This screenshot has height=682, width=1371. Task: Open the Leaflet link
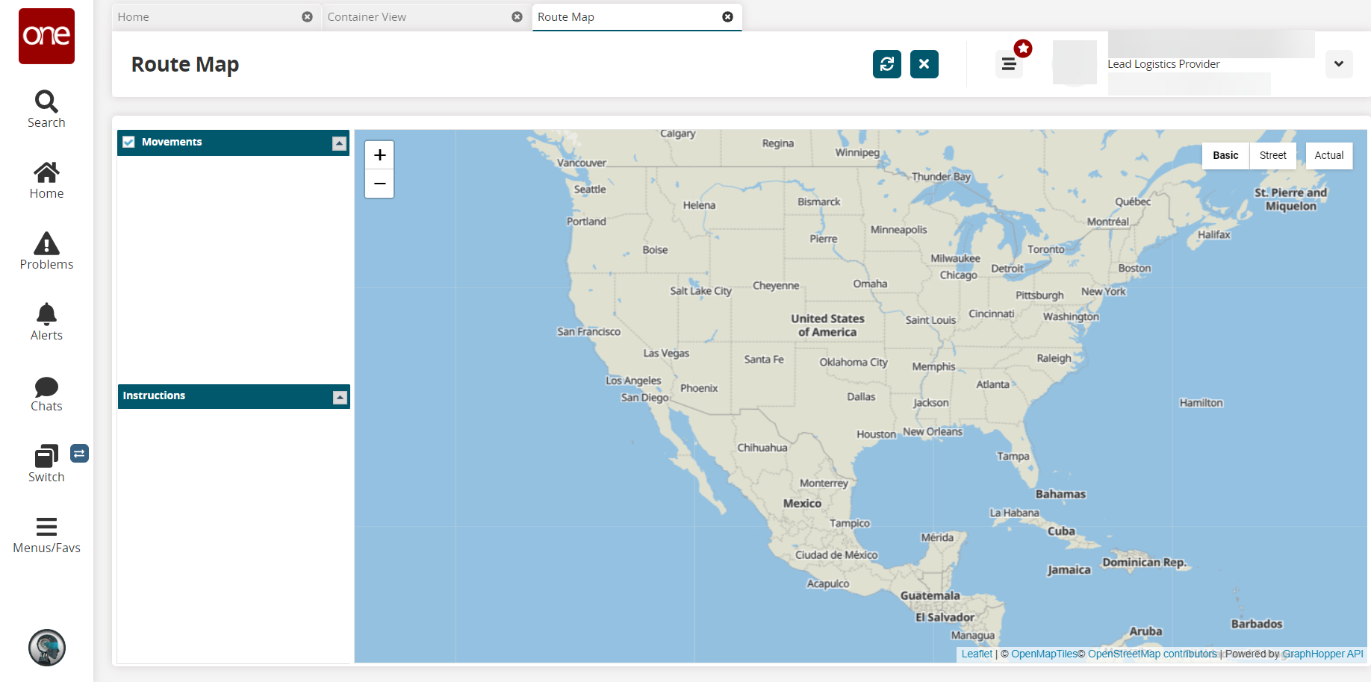tap(977, 654)
